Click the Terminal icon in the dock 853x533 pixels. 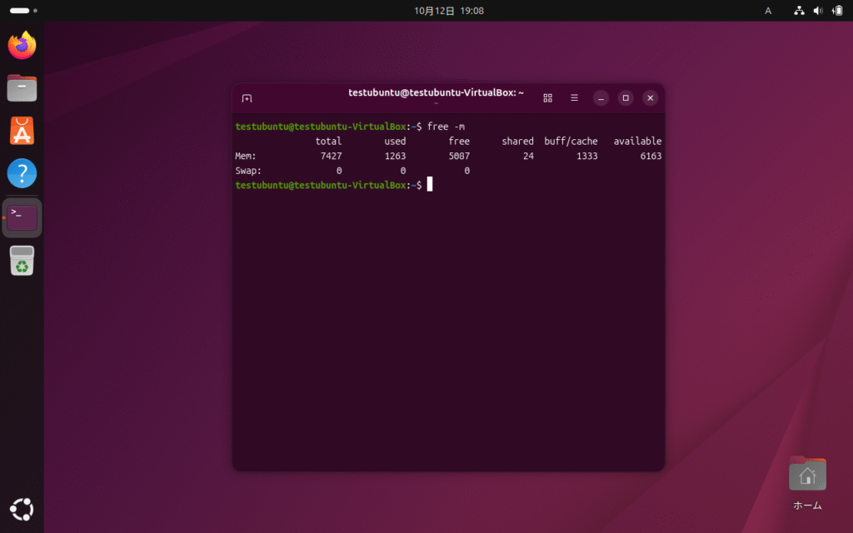tap(22, 218)
